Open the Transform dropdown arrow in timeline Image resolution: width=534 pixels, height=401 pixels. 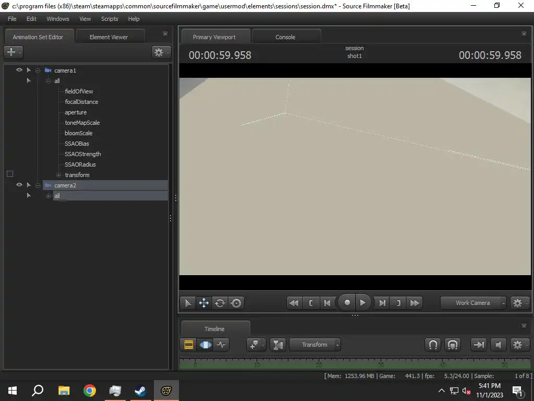click(x=337, y=345)
